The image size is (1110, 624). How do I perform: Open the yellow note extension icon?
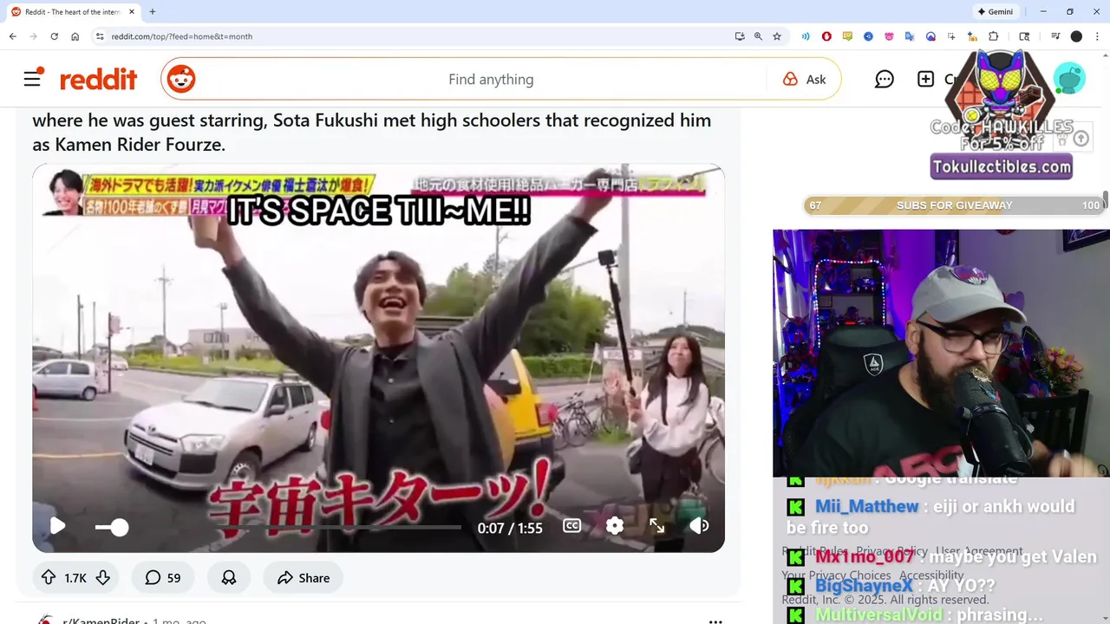[847, 36]
